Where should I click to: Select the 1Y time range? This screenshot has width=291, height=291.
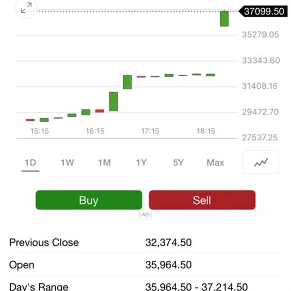pos(142,163)
